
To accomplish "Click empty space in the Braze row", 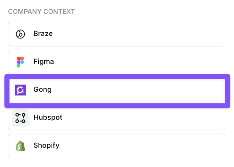I will (x=164, y=34).
